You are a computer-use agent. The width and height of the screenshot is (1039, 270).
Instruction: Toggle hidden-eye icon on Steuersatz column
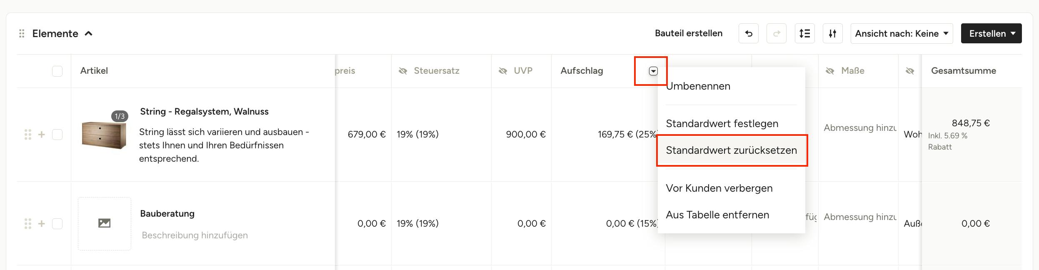pos(403,71)
